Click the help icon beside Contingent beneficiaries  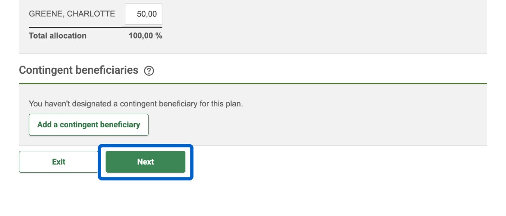[149, 71]
